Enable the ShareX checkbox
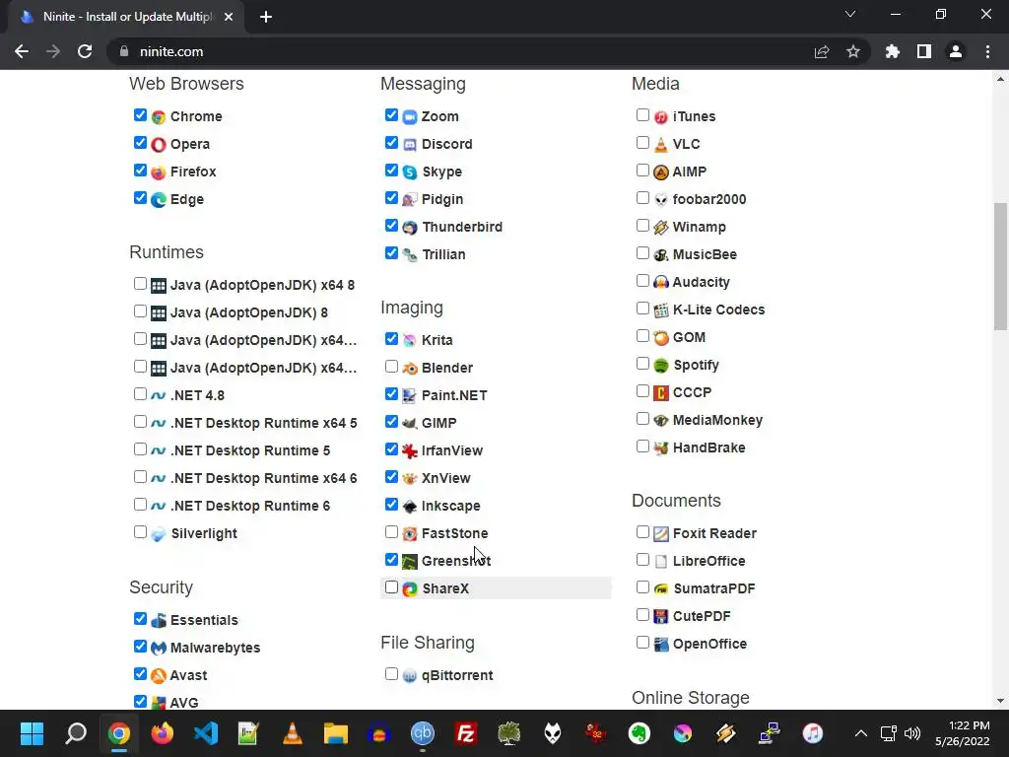Screen dimensions: 1009x757 pos(391,587)
